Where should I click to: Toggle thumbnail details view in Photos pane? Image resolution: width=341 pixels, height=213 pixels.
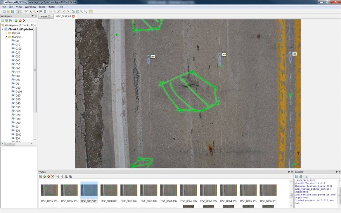[40, 176]
